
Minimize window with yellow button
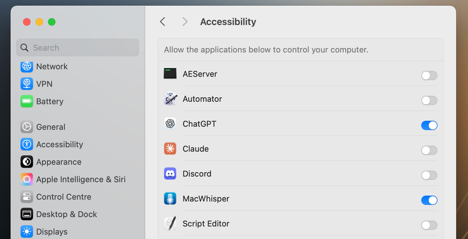pyautogui.click(x=39, y=22)
